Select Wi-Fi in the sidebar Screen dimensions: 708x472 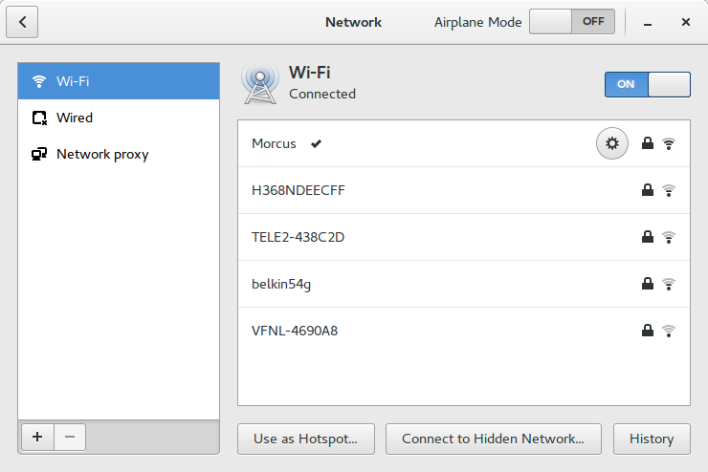(119, 81)
